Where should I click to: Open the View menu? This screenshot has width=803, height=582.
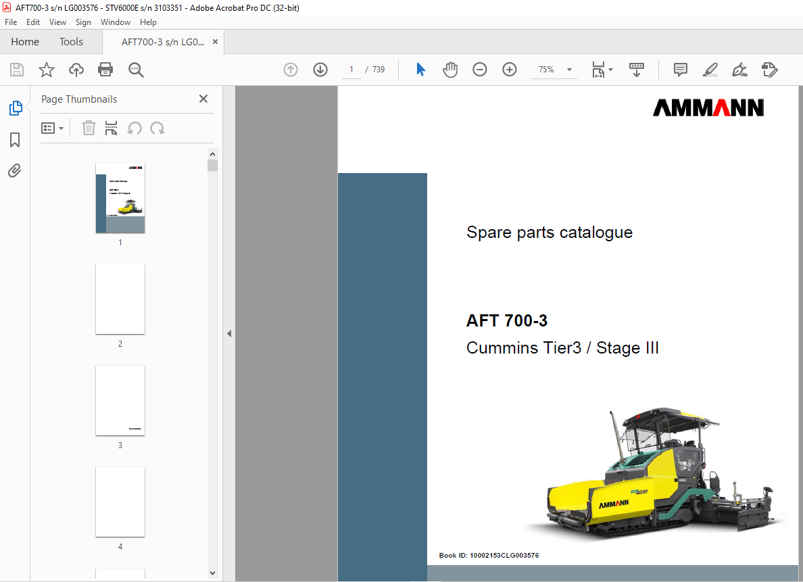[x=57, y=22]
